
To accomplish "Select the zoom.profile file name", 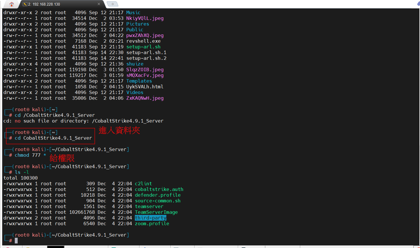I will click(152, 224).
